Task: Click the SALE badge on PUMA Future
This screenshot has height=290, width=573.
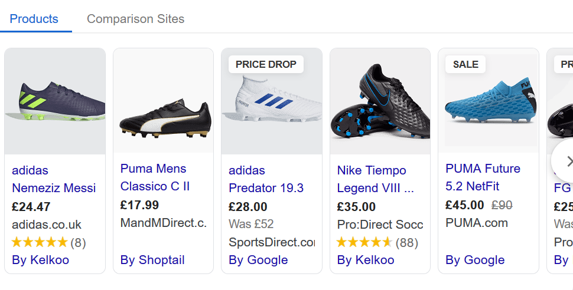Action: [465, 64]
